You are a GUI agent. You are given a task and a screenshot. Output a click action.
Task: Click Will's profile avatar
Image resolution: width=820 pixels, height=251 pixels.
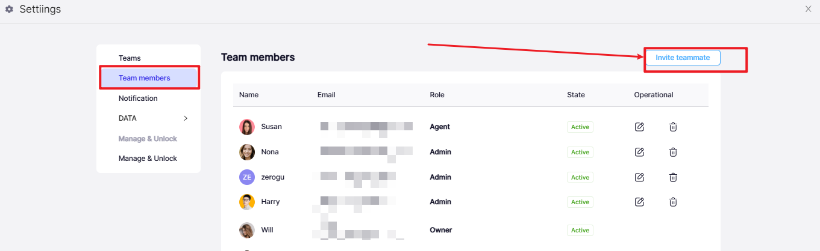[x=247, y=230]
